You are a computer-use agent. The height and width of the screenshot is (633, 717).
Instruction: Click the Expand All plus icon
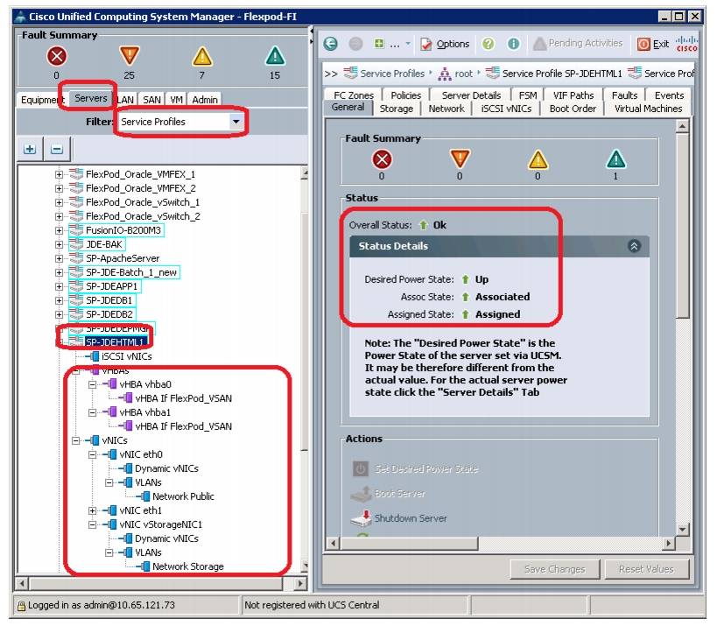tap(30, 149)
